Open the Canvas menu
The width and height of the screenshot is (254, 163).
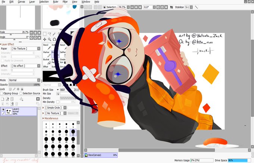(21, 1)
